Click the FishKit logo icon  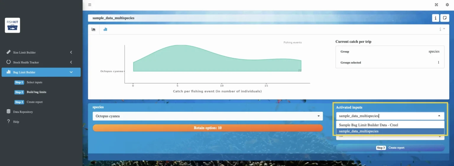12,25
